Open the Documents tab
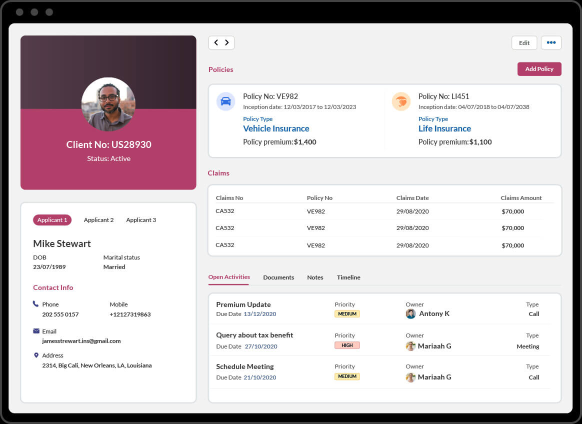The width and height of the screenshot is (582, 424). (278, 277)
